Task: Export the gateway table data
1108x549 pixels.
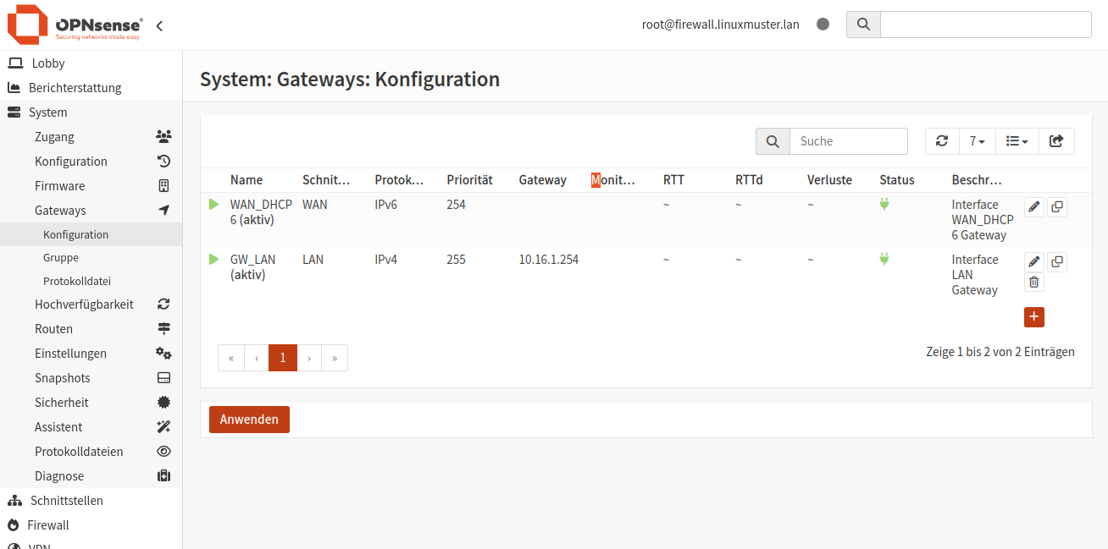Action: tap(1056, 141)
